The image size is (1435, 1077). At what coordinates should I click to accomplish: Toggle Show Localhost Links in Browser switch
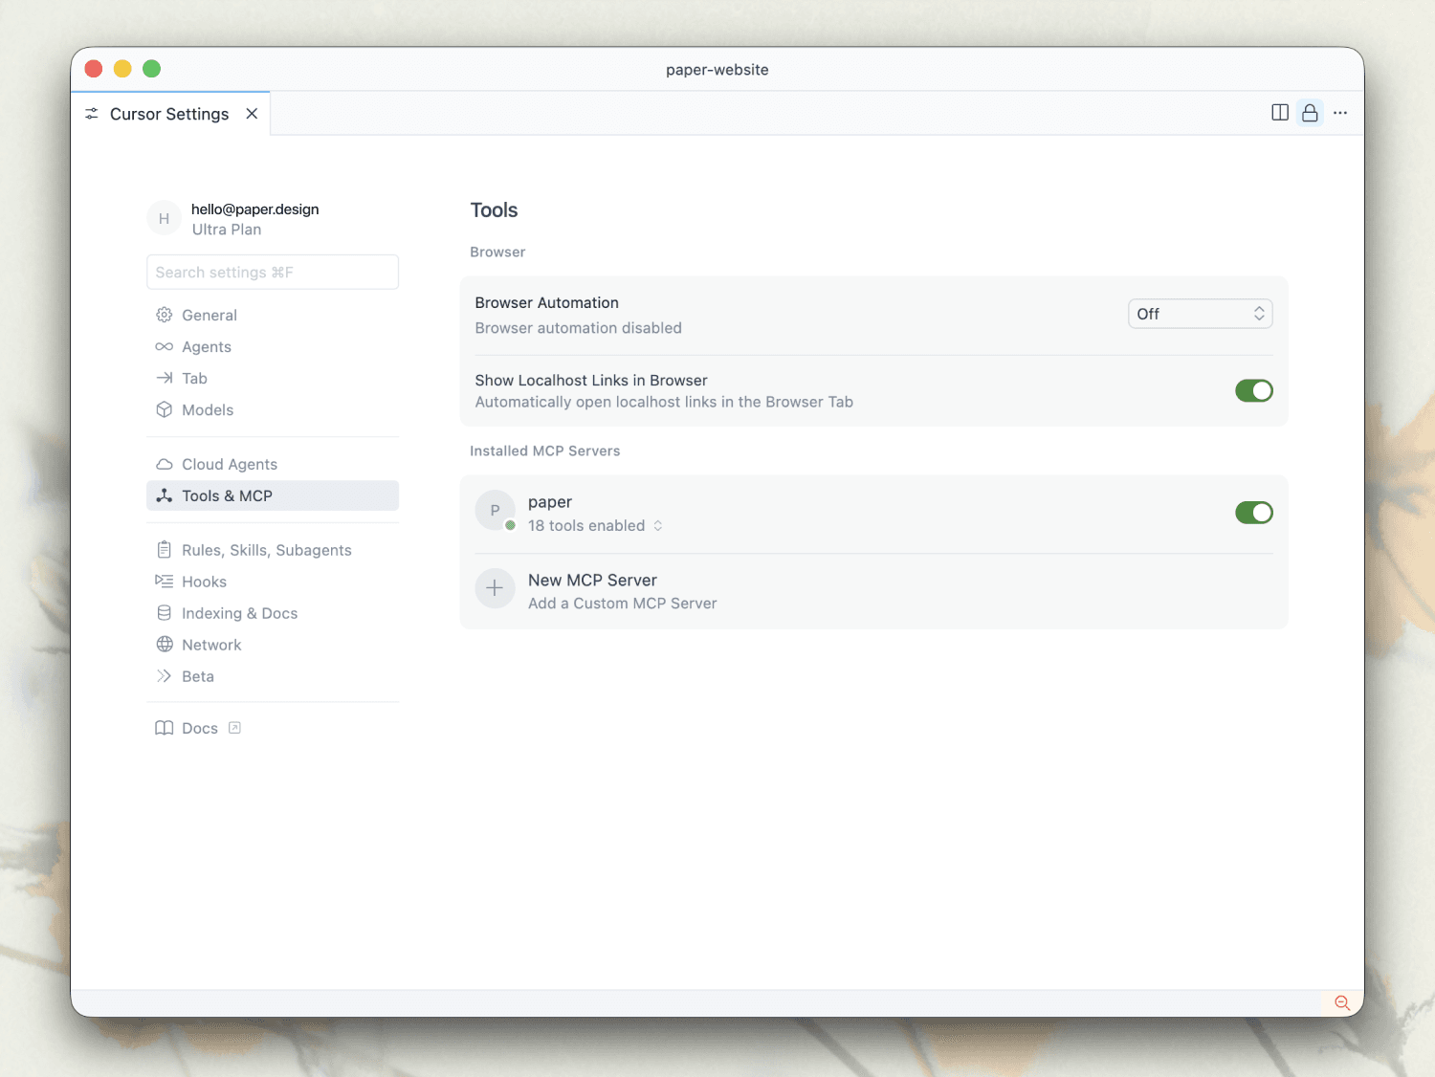1253,390
